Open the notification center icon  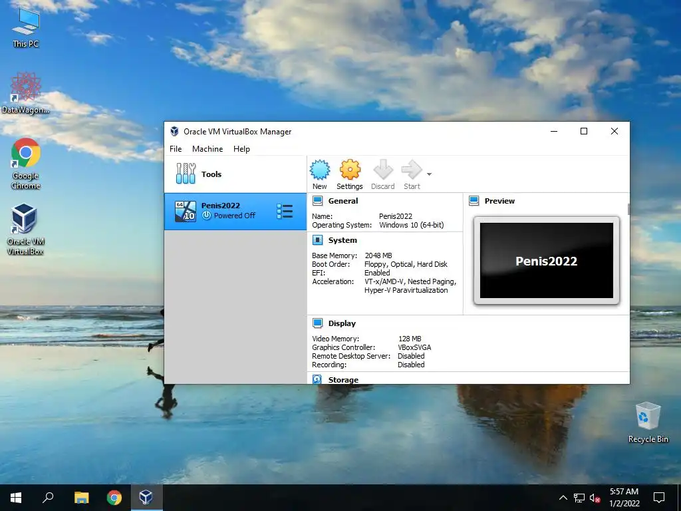tap(659, 498)
